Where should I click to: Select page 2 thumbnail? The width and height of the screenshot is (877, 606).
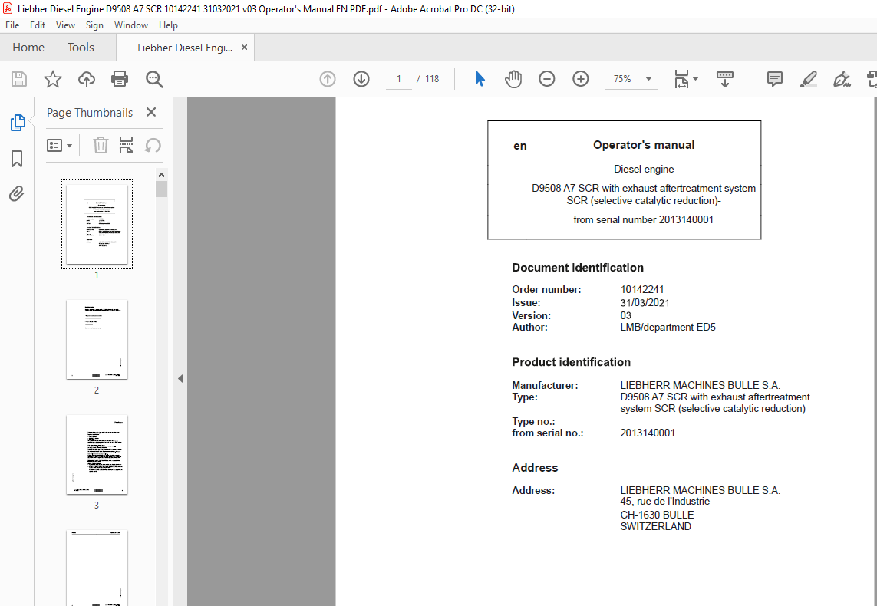pos(97,339)
